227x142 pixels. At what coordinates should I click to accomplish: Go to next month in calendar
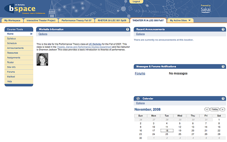click(222, 109)
